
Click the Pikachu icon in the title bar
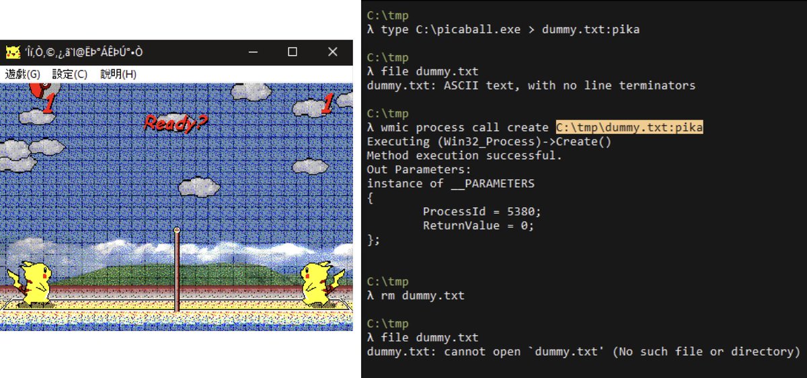[x=12, y=52]
